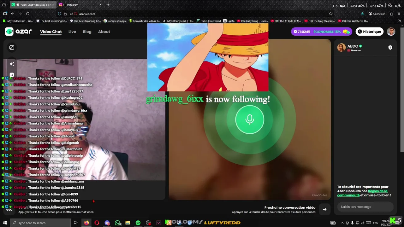Click the green microphone button
The width and height of the screenshot is (404, 227).
[250, 119]
